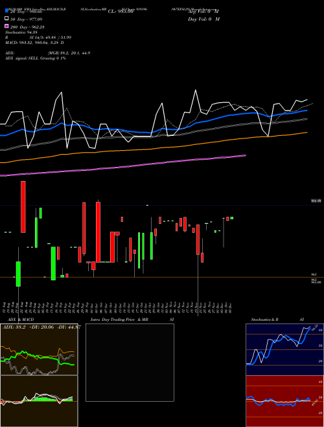The width and height of the screenshot is (324, 427).
Task: Click the 'SI 14/3: 49.88 / 51.99' readout
Action: pyautogui.click(x=51, y=38)
